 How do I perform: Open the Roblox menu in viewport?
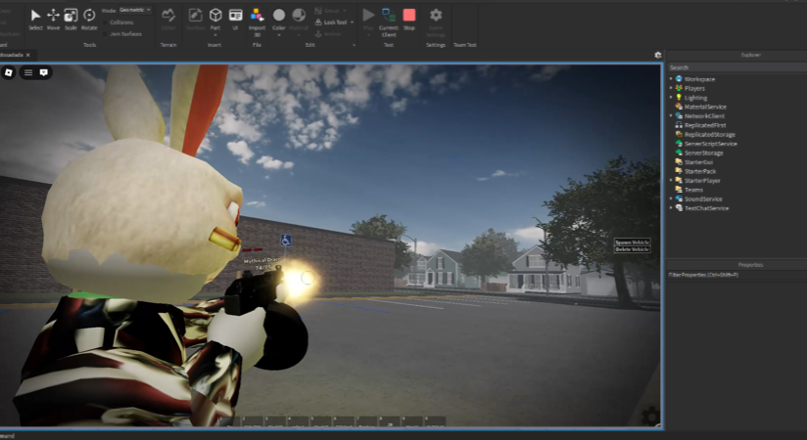tap(8, 72)
